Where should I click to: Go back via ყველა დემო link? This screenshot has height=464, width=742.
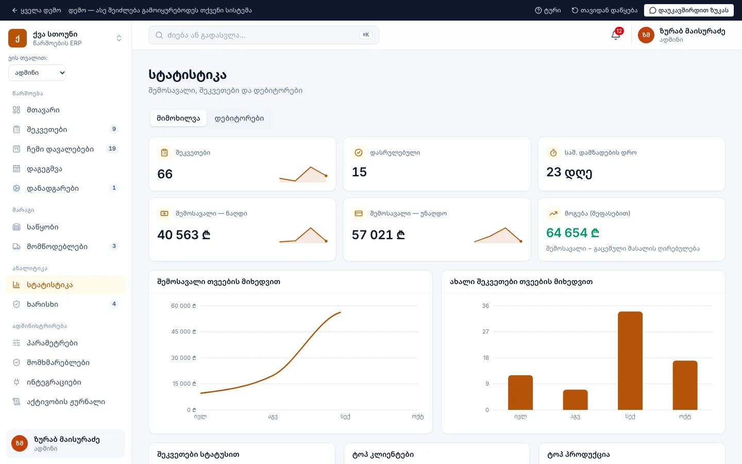(x=36, y=10)
